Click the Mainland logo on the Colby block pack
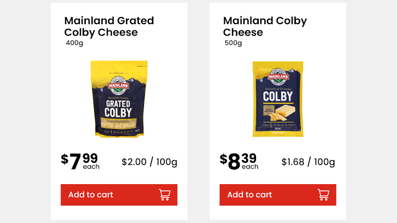Image resolution: width=397 pixels, height=223 pixels. tap(277, 76)
